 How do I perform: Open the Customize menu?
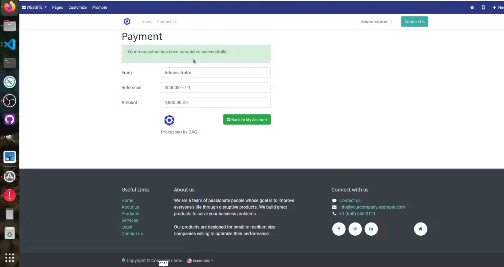pyautogui.click(x=77, y=7)
